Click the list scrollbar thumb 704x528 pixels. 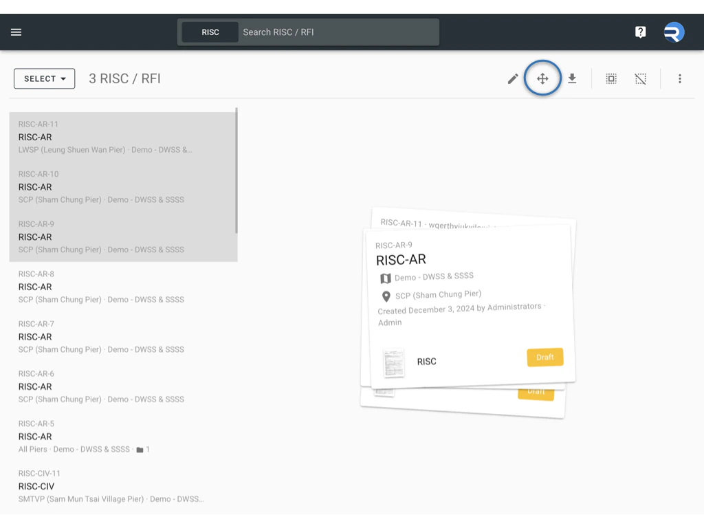click(236, 170)
